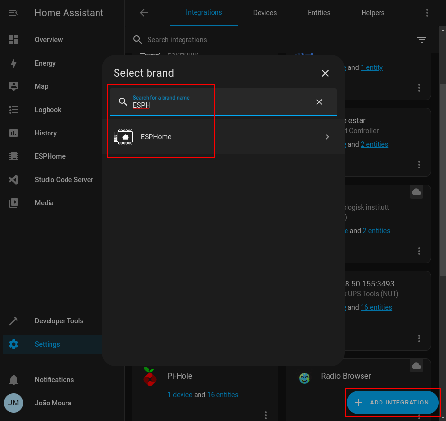Open options menu for the Controller card
This screenshot has width=446, height=421.
[x=419, y=165]
